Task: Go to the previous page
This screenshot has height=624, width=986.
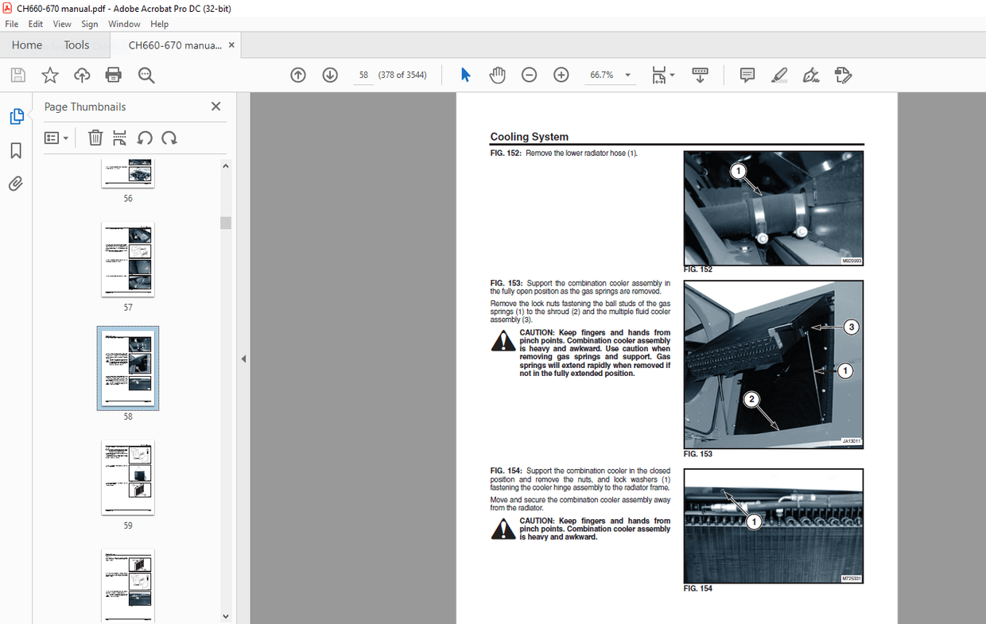Action: point(298,75)
